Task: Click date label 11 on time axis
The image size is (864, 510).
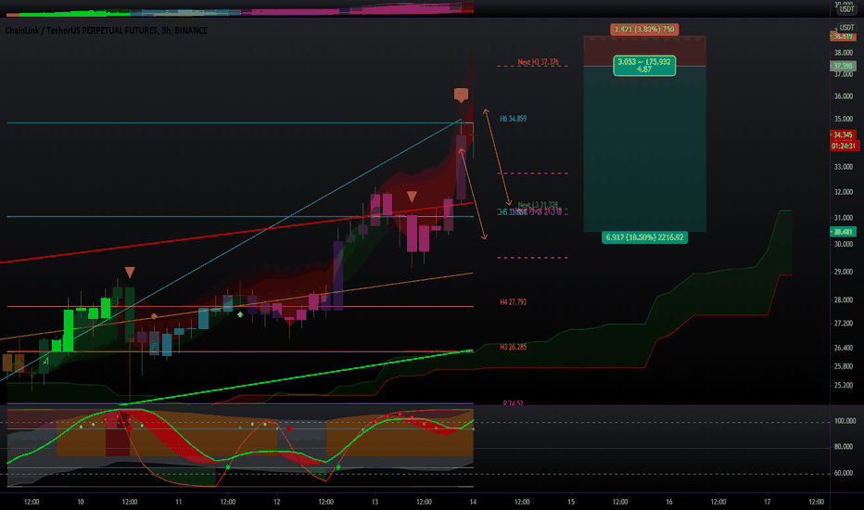Action: click(179, 502)
